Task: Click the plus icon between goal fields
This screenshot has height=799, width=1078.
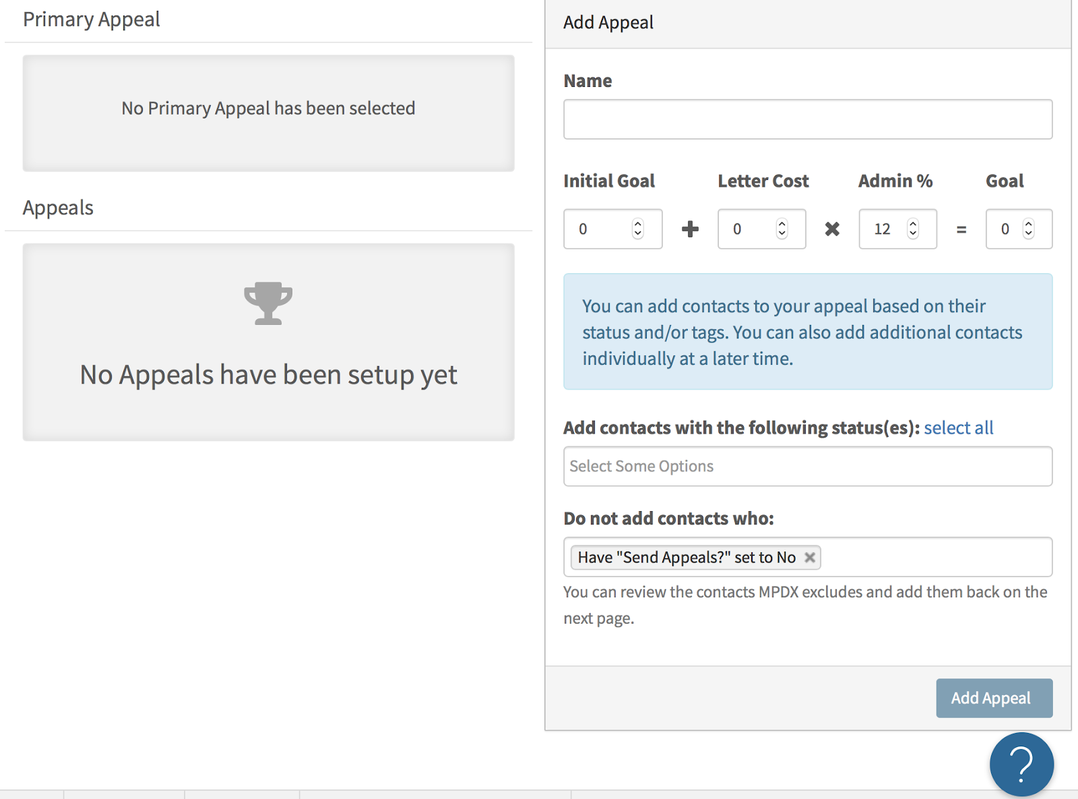Action: click(690, 229)
